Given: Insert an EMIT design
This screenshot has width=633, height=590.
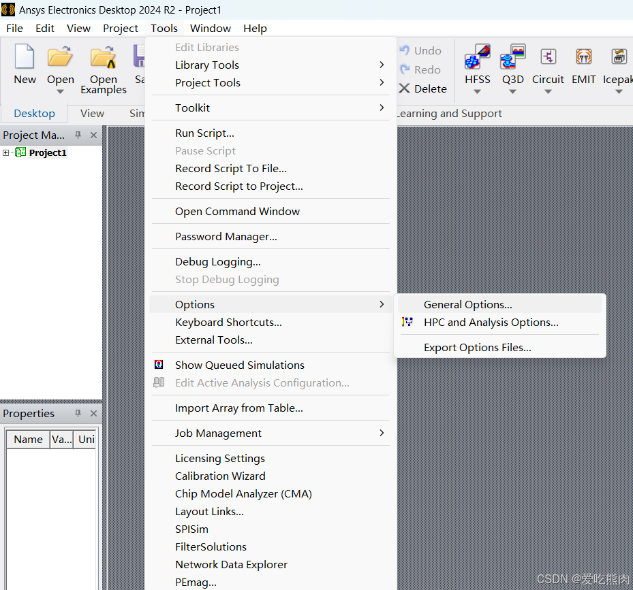Looking at the screenshot, I should coord(584,56).
